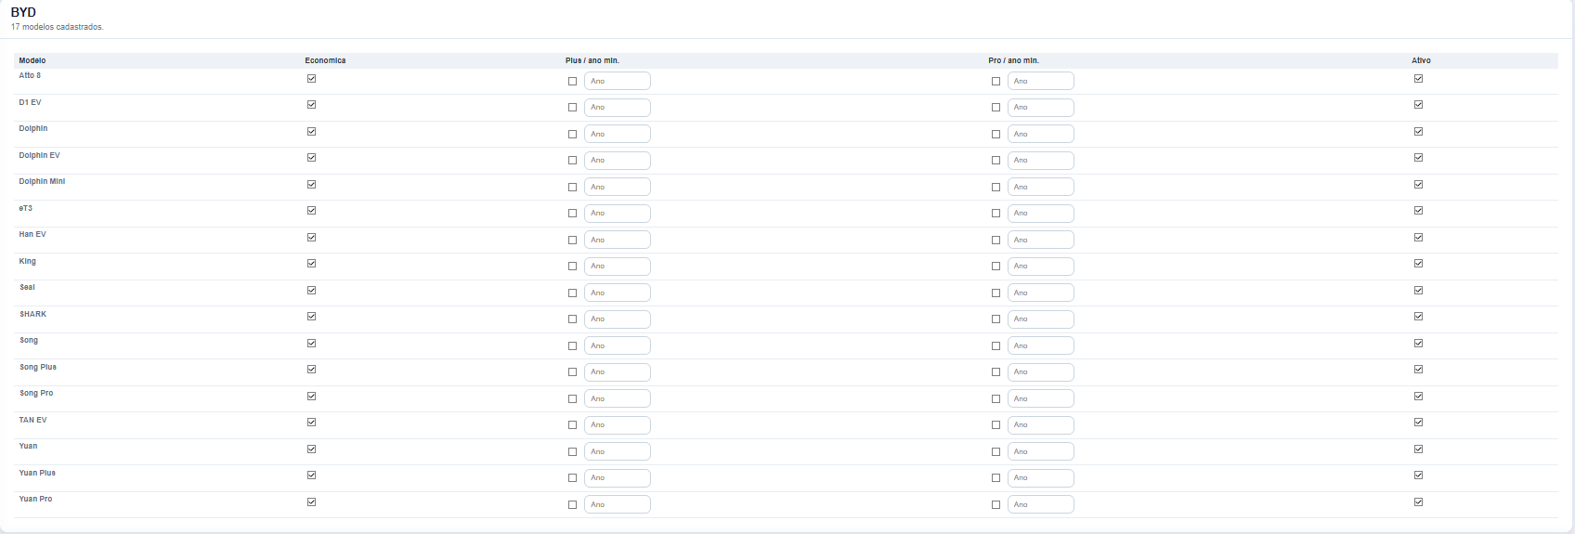Screen dimensions: 1575x534
Task: Uncheck Economica for Dolphin EV
Action: [x=311, y=157]
